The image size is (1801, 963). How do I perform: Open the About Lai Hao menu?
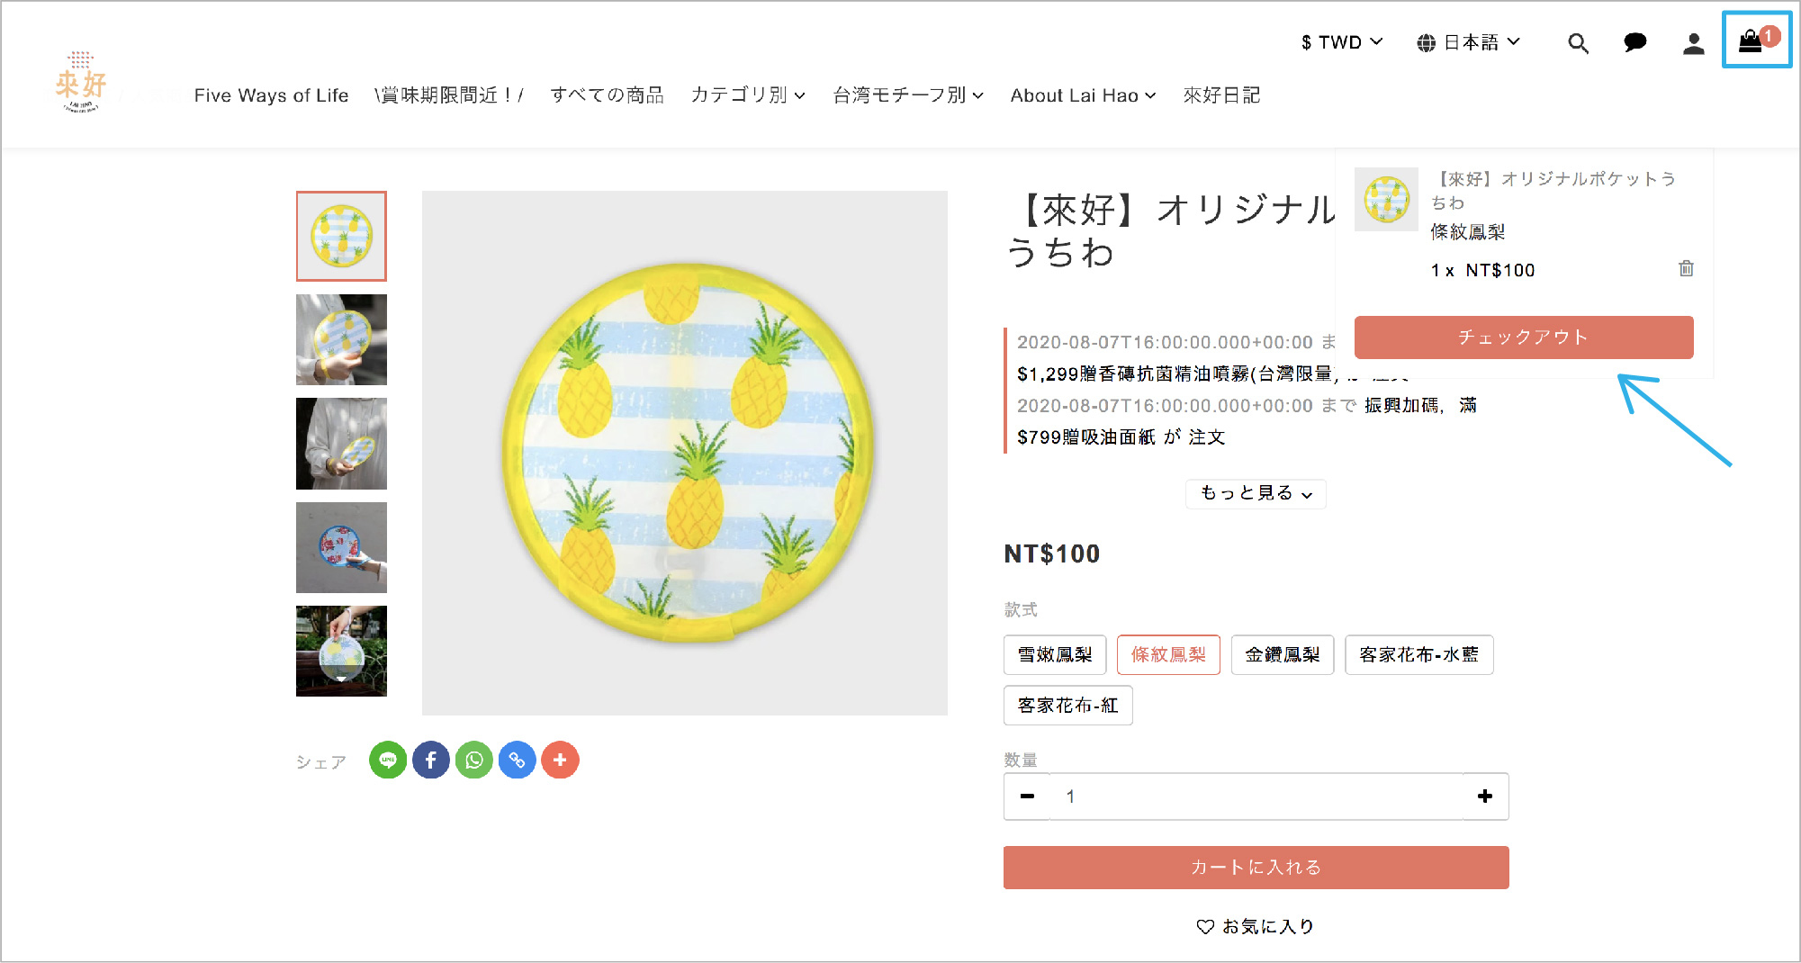pyautogui.click(x=1083, y=95)
